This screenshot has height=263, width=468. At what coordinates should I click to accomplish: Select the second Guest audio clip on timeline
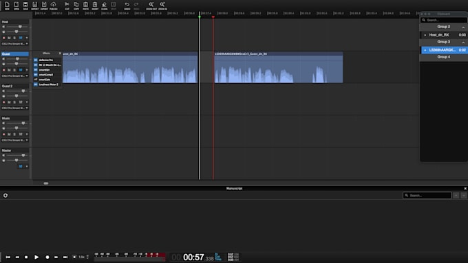pyautogui.click(x=279, y=67)
